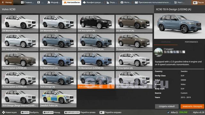Click the СОЗДАТЬ НОВЫЙ button
205x115 pixels.
coord(167,106)
